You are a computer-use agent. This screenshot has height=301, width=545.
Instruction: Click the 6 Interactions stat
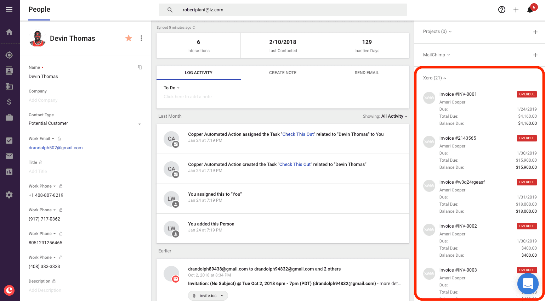point(198,46)
